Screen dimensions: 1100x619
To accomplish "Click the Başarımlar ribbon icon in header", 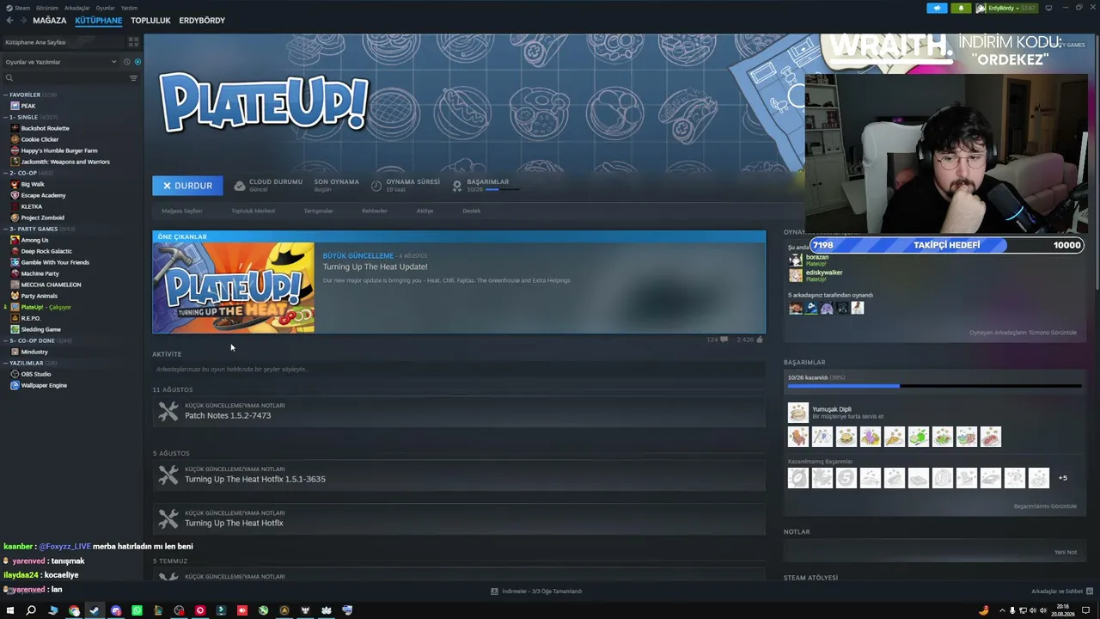I will tap(457, 186).
